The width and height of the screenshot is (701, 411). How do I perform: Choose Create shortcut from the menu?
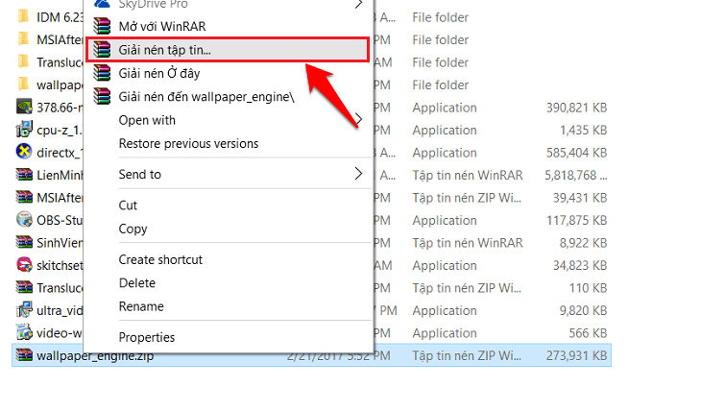160,259
